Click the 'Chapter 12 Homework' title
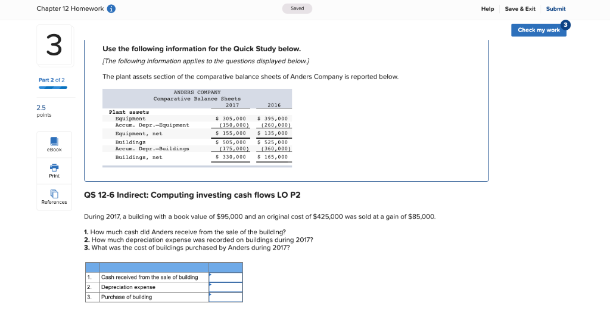This screenshot has width=610, height=317. click(x=70, y=8)
